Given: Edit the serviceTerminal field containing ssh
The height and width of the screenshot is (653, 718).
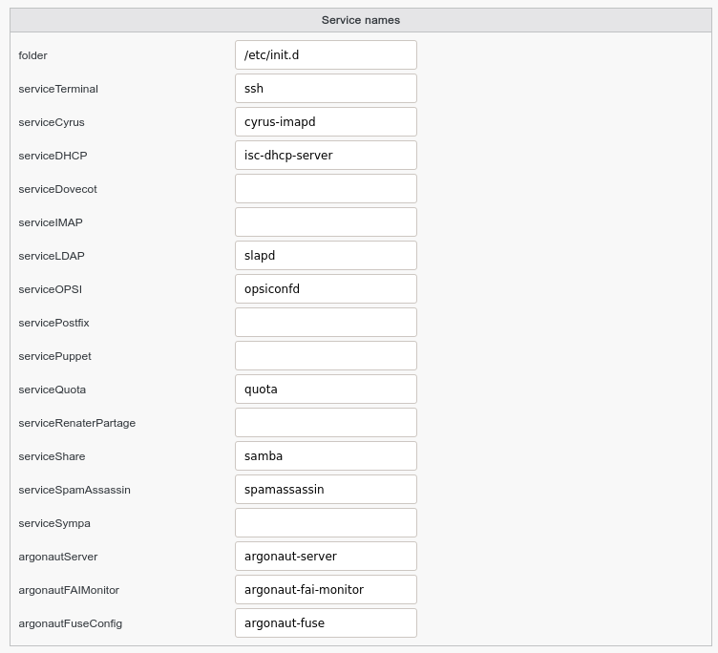Looking at the screenshot, I should (326, 89).
